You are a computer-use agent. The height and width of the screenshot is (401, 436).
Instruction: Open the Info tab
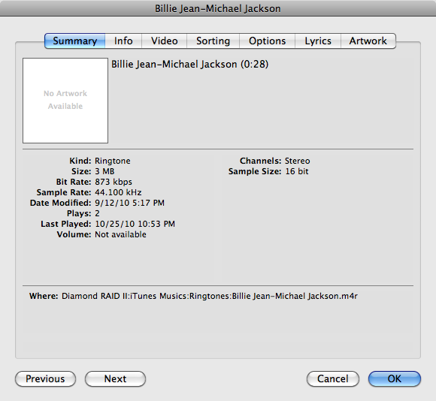pos(123,41)
